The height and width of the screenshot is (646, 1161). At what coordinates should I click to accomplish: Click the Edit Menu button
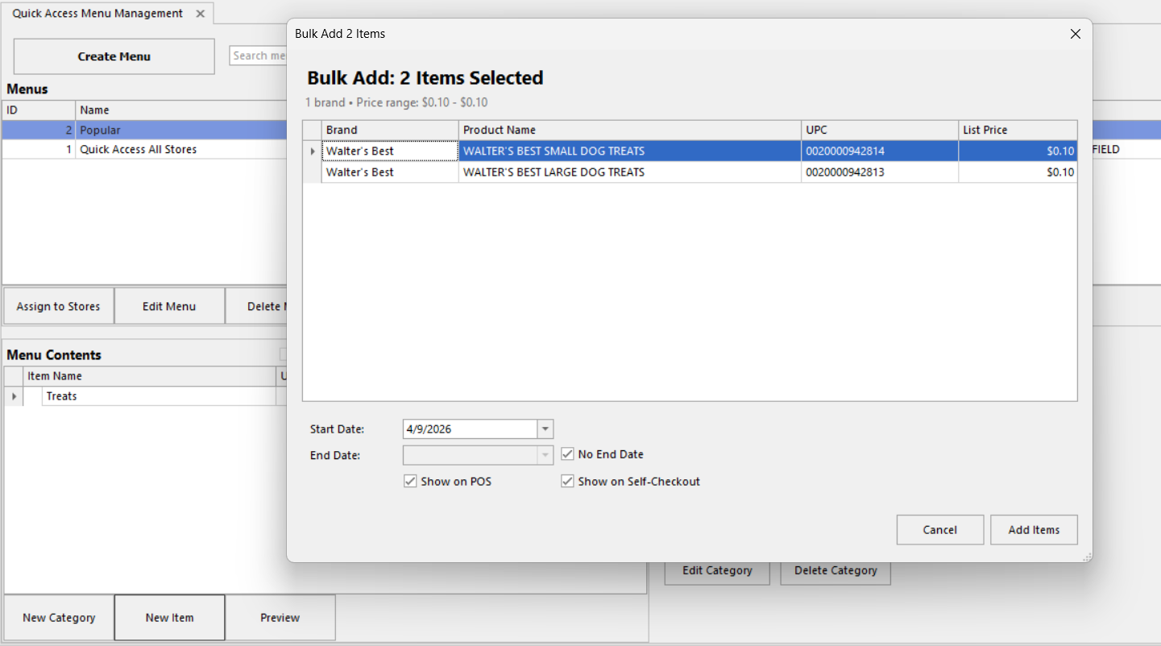tap(169, 306)
